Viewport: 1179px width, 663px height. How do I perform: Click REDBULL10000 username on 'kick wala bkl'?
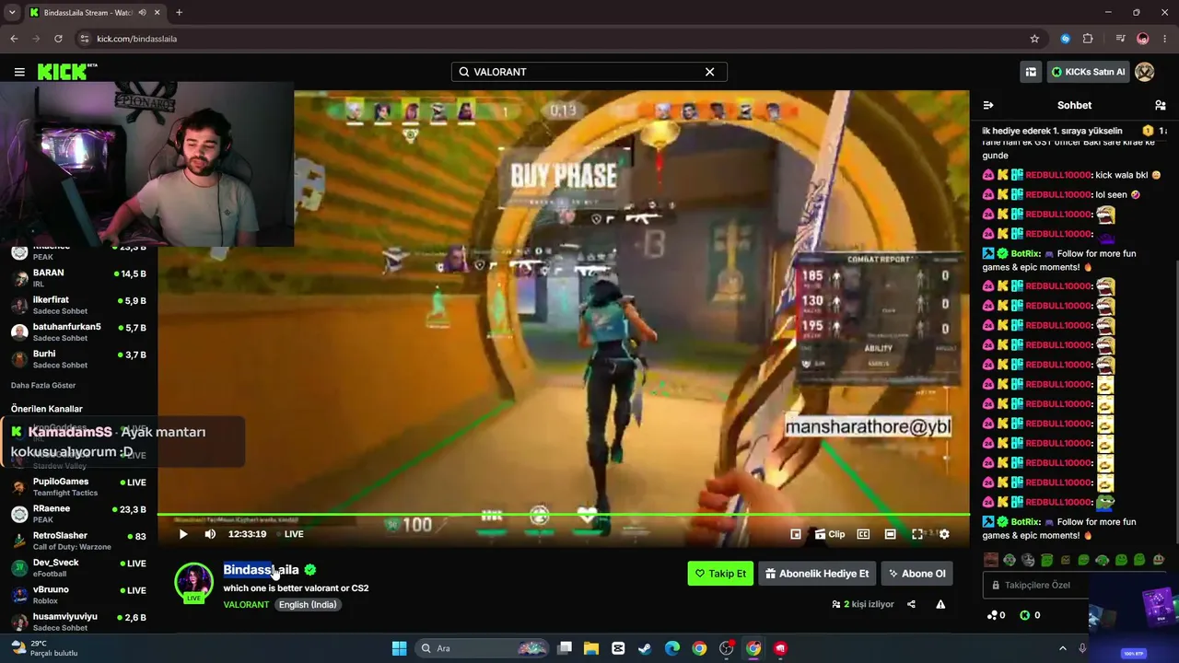point(1059,175)
